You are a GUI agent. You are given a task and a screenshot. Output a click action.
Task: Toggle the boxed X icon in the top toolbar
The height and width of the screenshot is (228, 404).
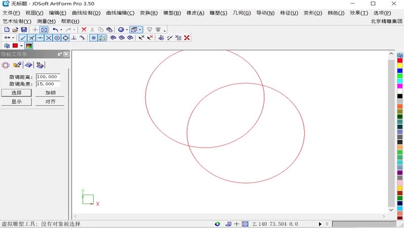44,30
